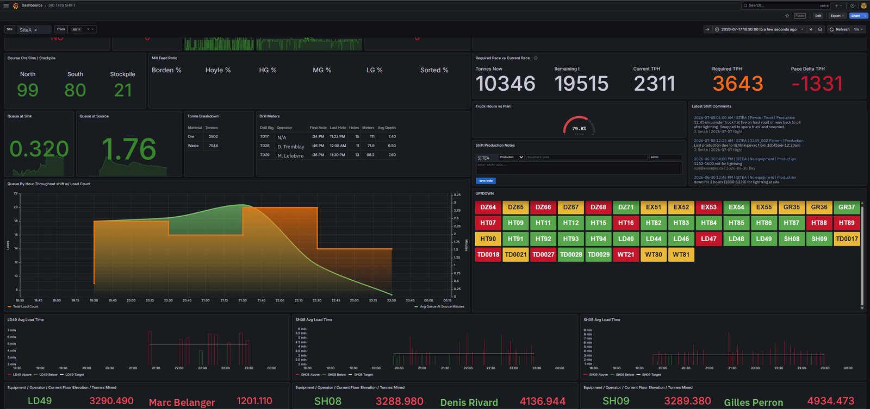870x409 pixels.
Task: Select the green GR37 status tile
Action: [847, 207]
